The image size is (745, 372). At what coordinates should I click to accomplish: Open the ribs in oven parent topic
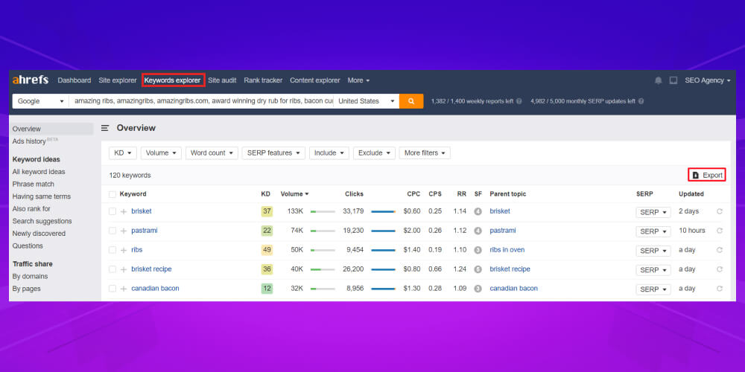[x=507, y=249]
